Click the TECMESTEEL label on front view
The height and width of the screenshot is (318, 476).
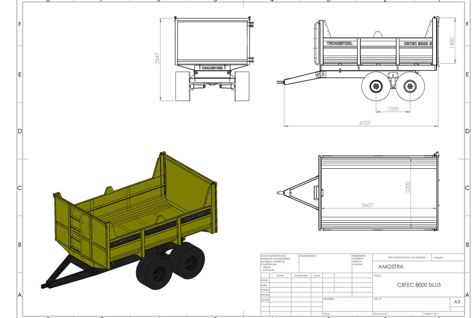(212, 68)
